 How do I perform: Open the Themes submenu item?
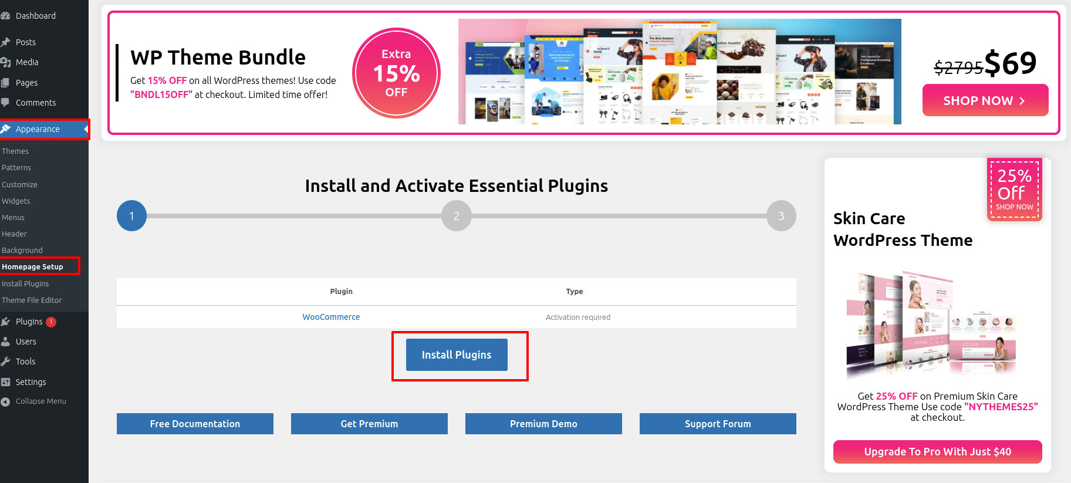click(x=15, y=151)
